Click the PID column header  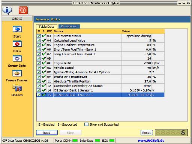click(x=49, y=31)
